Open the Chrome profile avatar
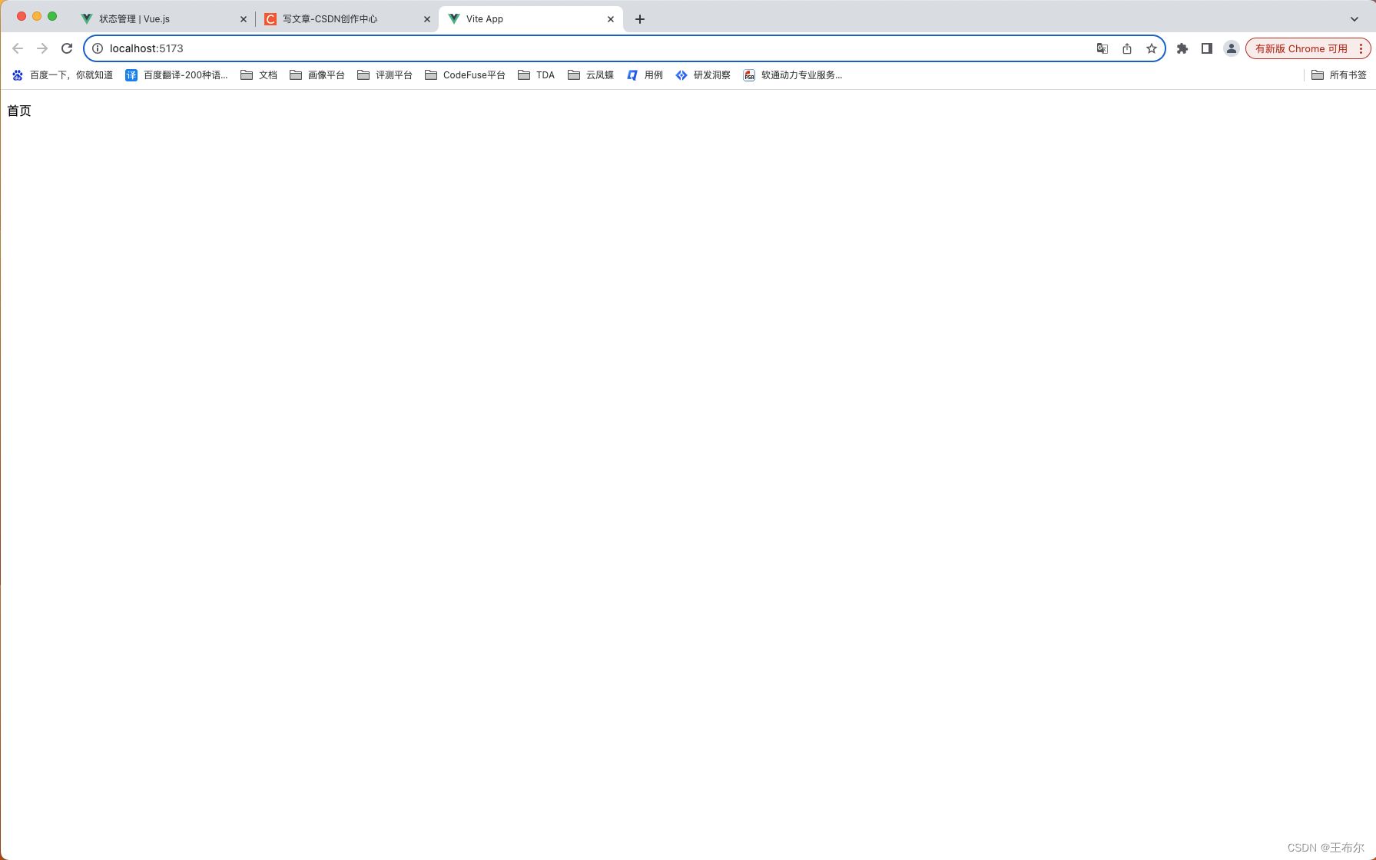 point(1232,48)
